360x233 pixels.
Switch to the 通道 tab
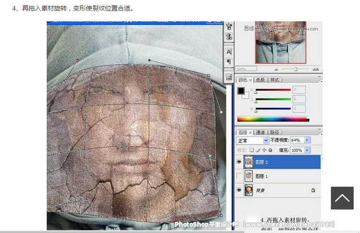pyautogui.click(x=260, y=132)
